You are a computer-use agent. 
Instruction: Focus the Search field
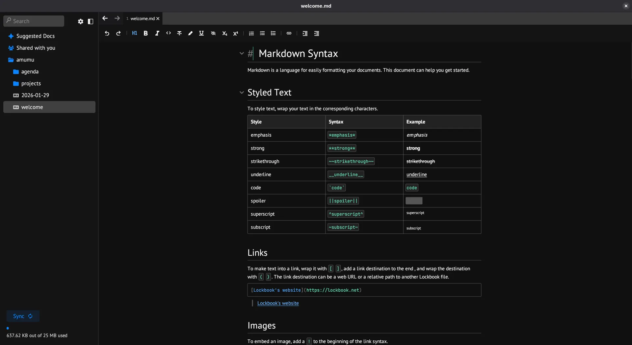click(x=34, y=21)
